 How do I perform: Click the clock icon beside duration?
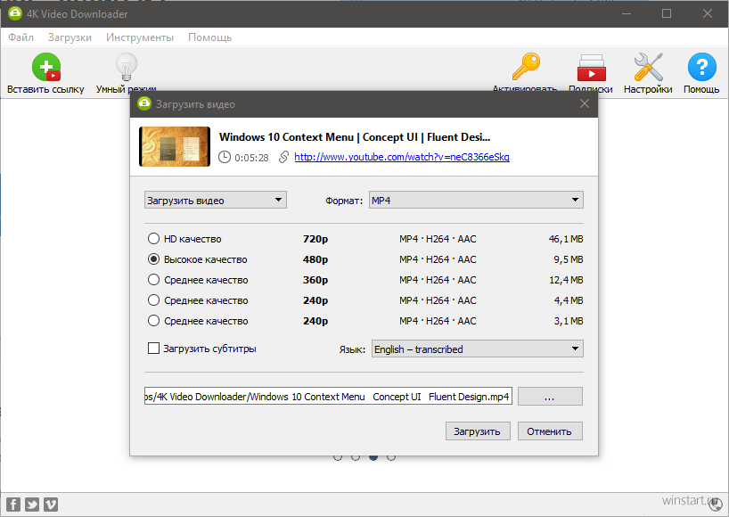click(x=225, y=157)
